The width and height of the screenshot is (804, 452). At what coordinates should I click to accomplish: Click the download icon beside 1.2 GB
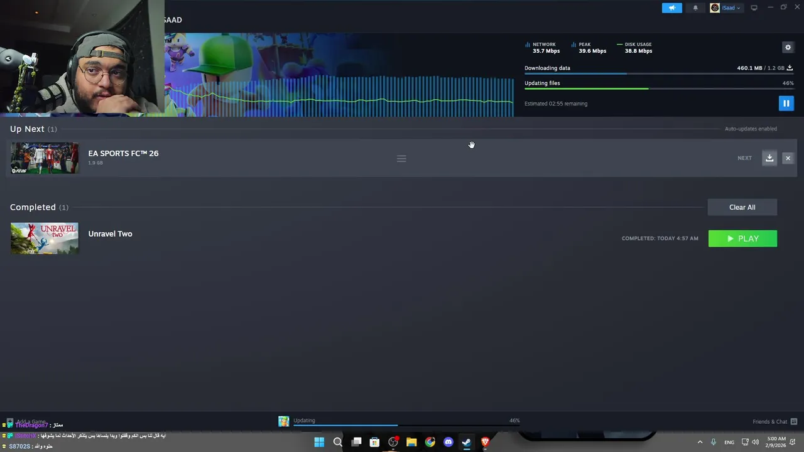coord(790,68)
